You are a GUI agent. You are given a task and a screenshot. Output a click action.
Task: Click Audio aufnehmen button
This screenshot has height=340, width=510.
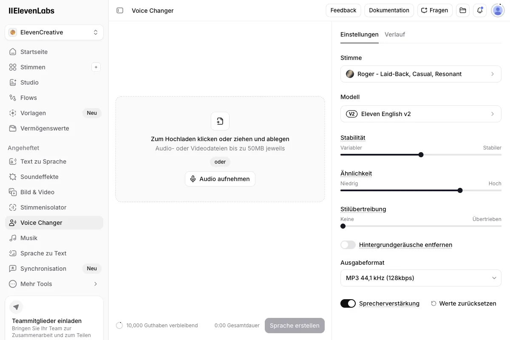(x=220, y=179)
